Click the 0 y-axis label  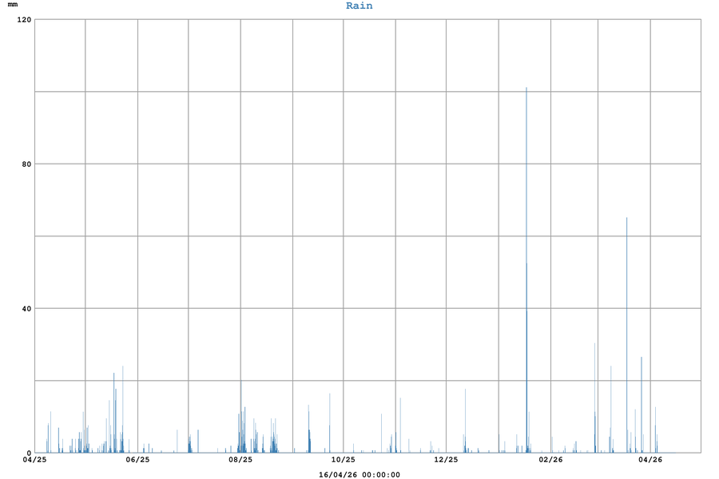click(29, 453)
